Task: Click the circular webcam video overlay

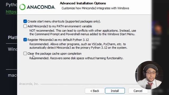Action: point(149,75)
